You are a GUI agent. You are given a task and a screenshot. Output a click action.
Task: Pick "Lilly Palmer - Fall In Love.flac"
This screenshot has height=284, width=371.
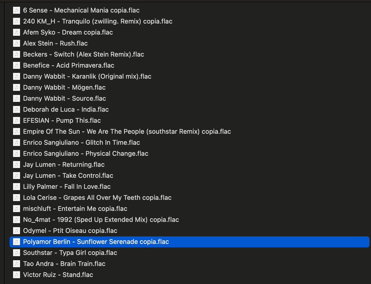(x=67, y=187)
